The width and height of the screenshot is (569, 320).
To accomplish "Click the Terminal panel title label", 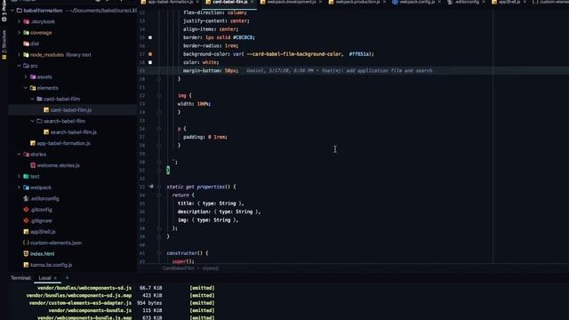I will pos(20,278).
